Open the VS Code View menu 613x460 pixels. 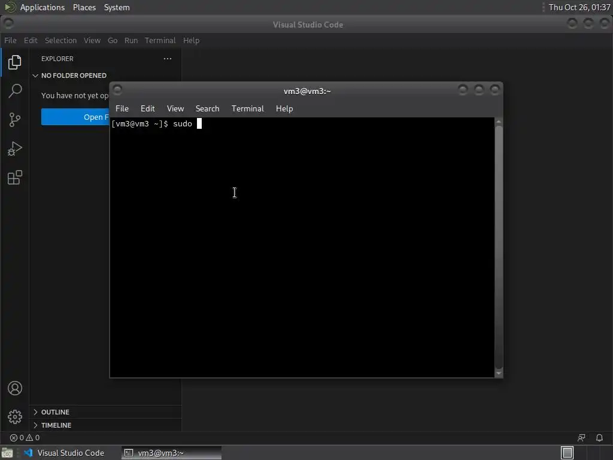(92, 40)
